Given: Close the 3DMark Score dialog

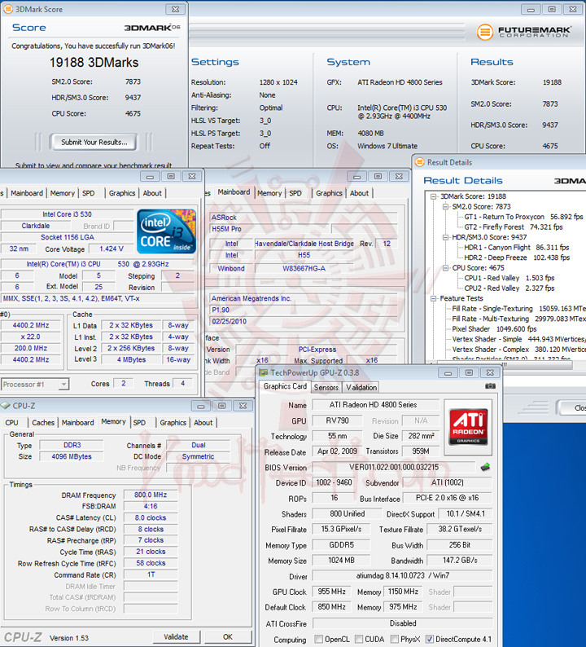Looking at the screenshot, I should pyautogui.click(x=175, y=9).
